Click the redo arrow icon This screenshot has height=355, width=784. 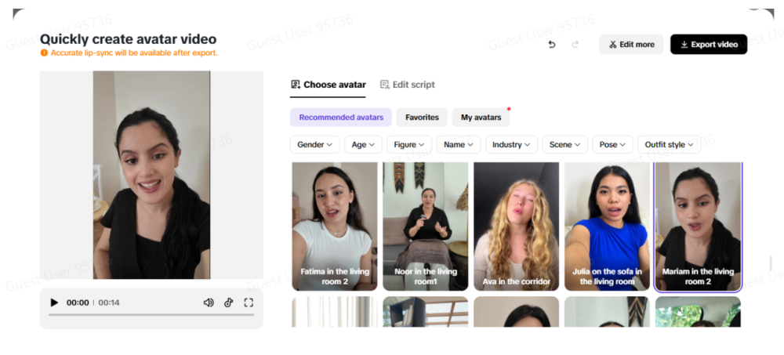coord(575,45)
